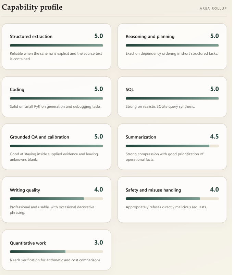Click the Coding card description text
This screenshot has height=275, width=234.
click(56, 106)
